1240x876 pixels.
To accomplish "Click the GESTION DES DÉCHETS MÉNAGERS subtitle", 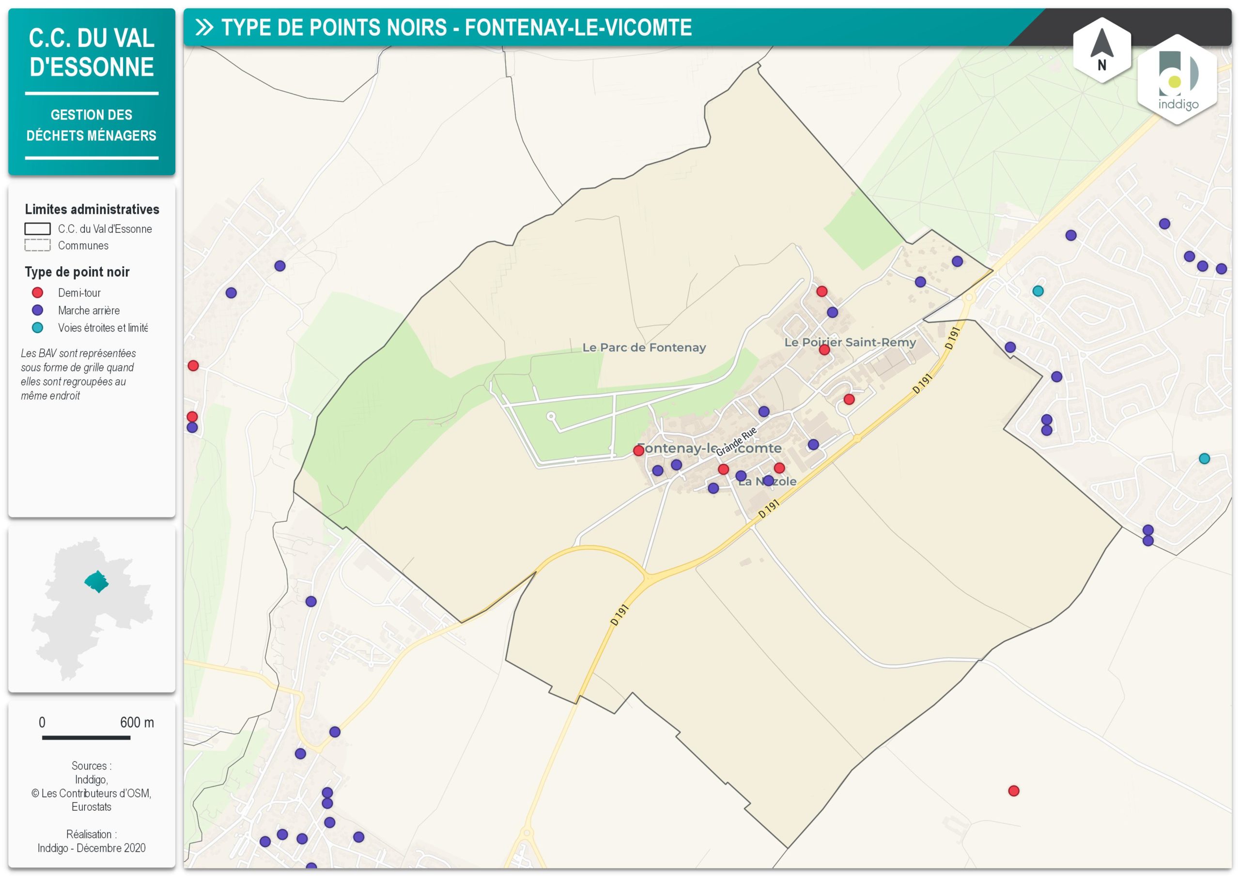I will pyautogui.click(x=91, y=125).
